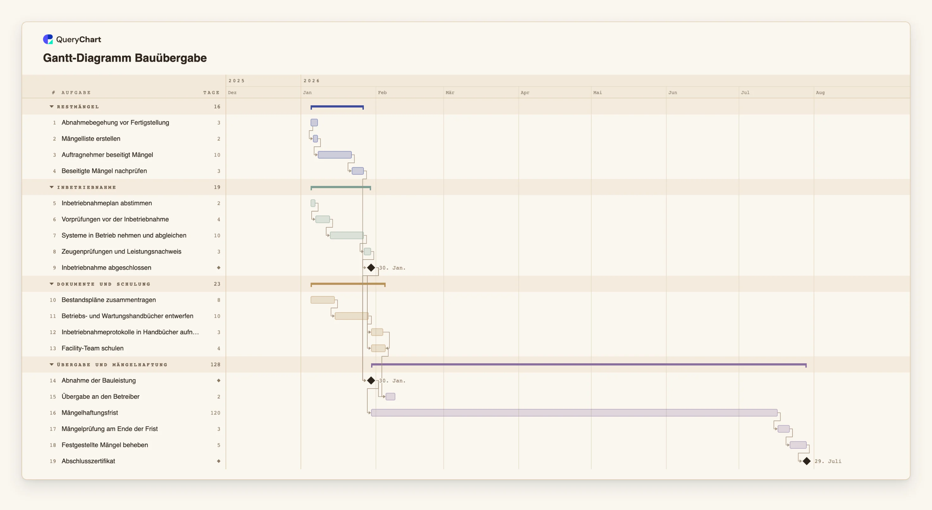Collapse the Dokumente und Schulung group

(x=52, y=284)
